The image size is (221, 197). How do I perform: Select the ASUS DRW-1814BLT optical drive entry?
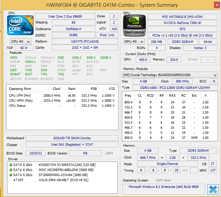click(62, 180)
